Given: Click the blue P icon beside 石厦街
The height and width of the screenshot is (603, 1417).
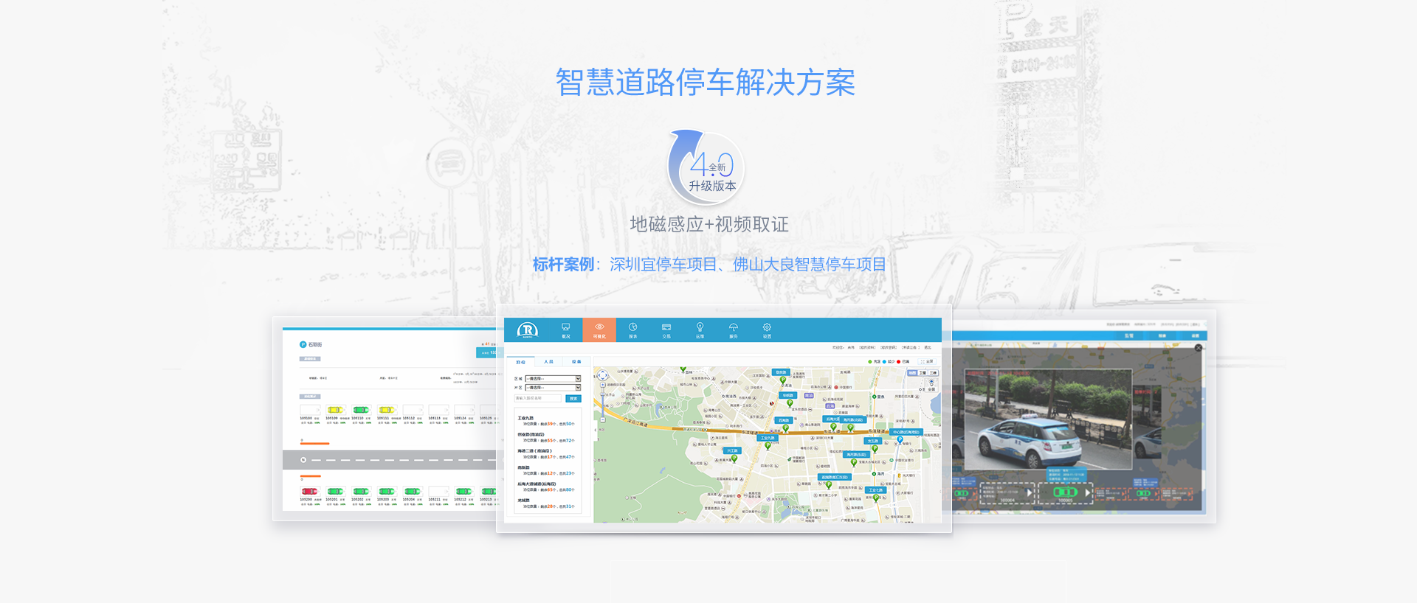Looking at the screenshot, I should [303, 344].
